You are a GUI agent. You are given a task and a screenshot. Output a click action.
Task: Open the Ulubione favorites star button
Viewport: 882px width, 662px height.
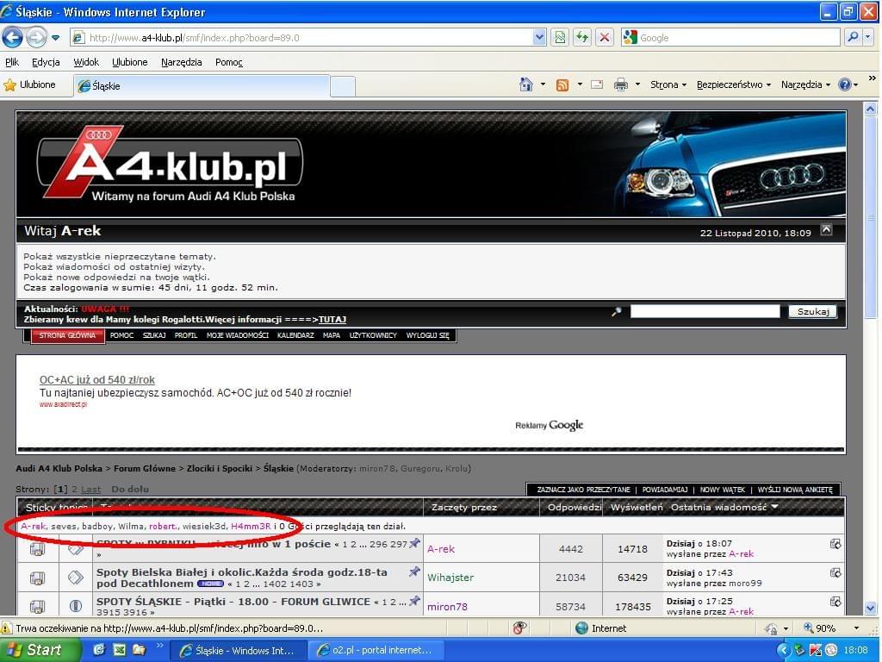click(x=30, y=85)
